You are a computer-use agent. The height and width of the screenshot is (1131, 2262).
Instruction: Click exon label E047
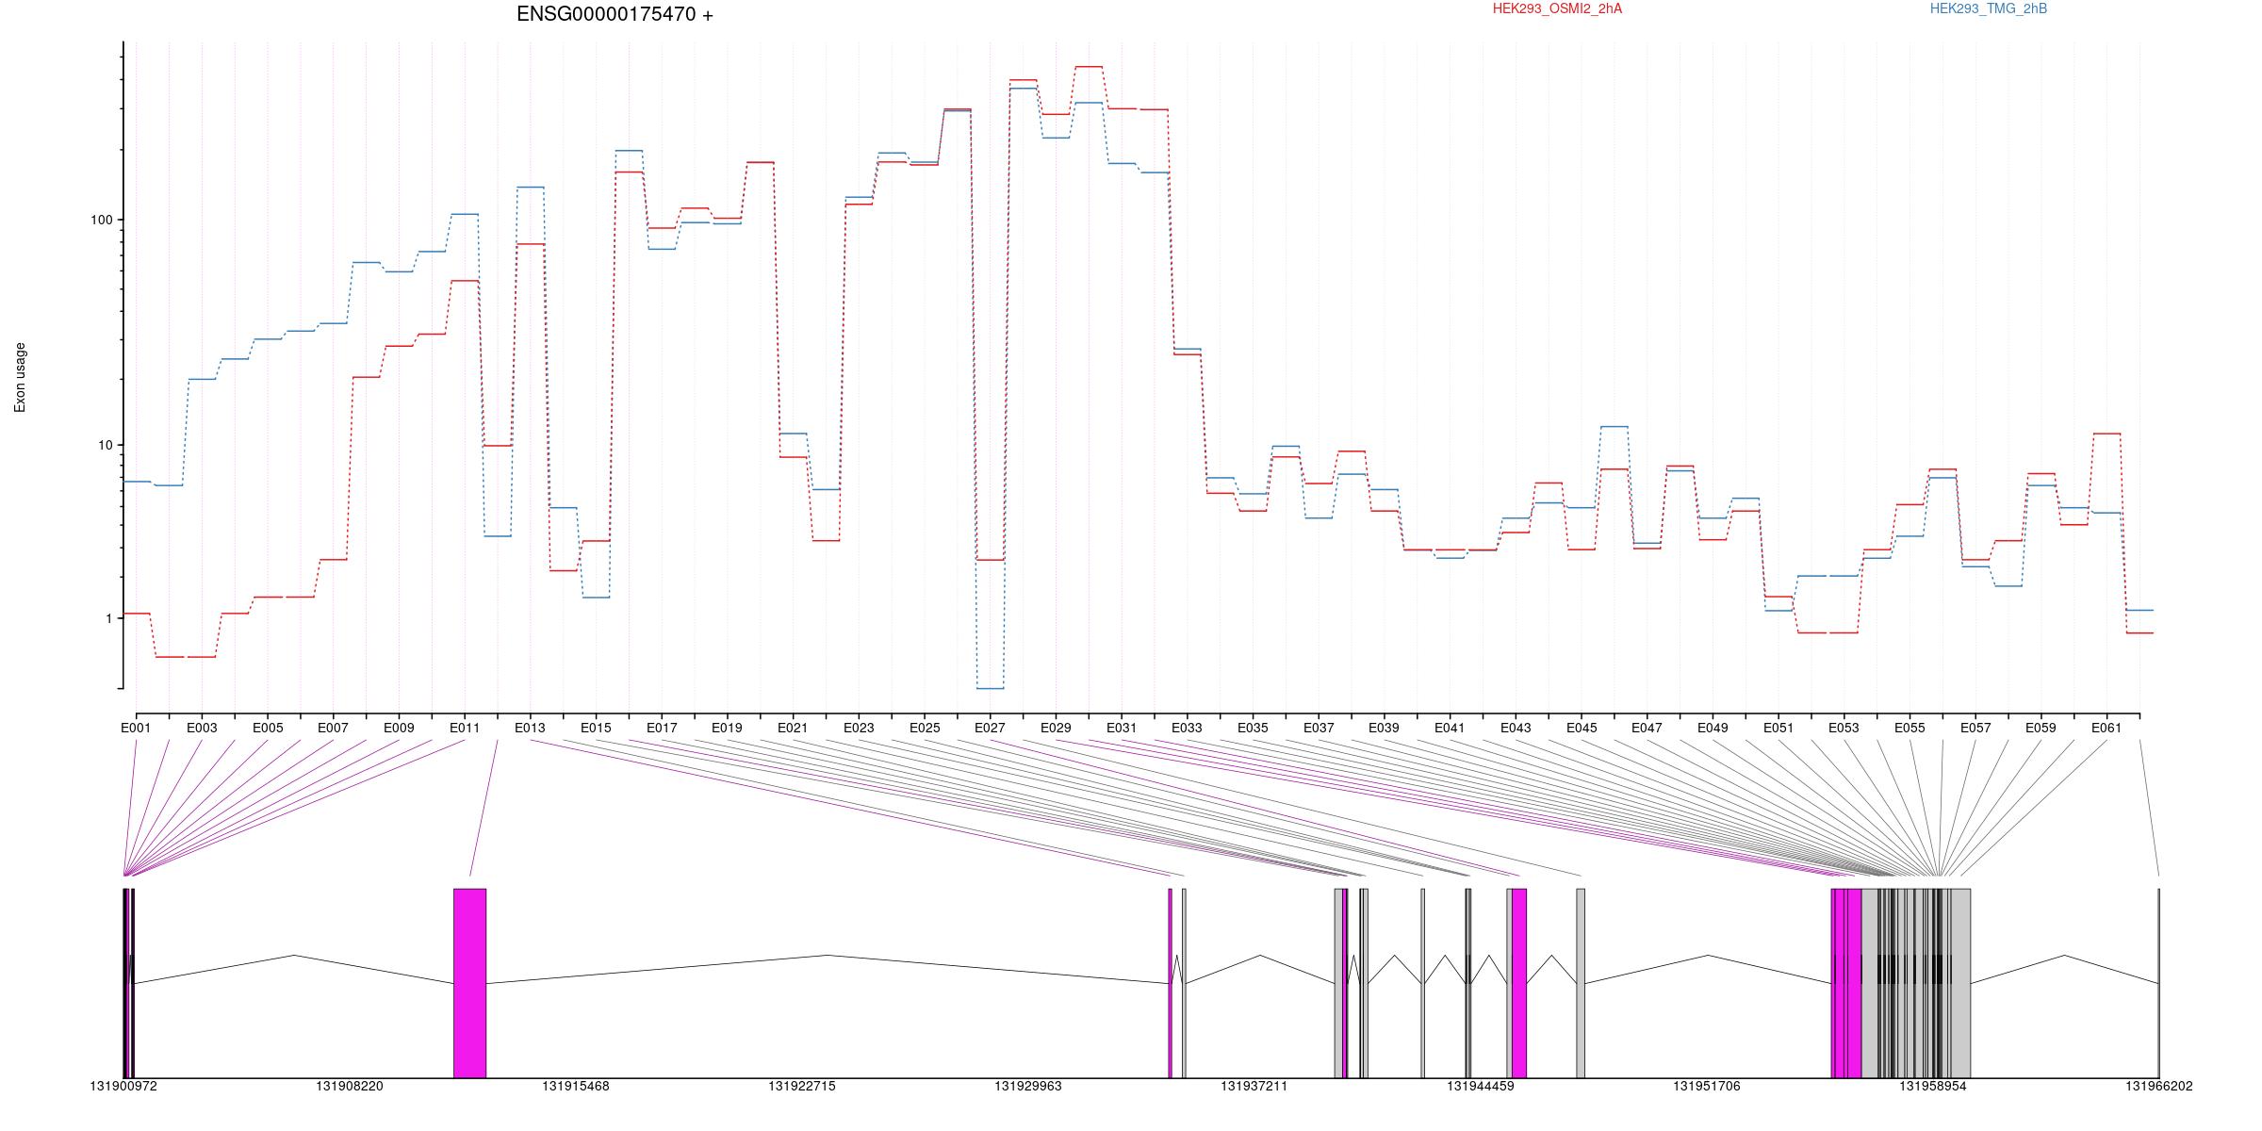point(1647,728)
